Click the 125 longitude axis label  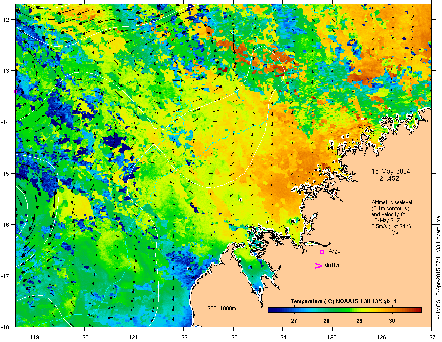pyautogui.click(x=332, y=337)
